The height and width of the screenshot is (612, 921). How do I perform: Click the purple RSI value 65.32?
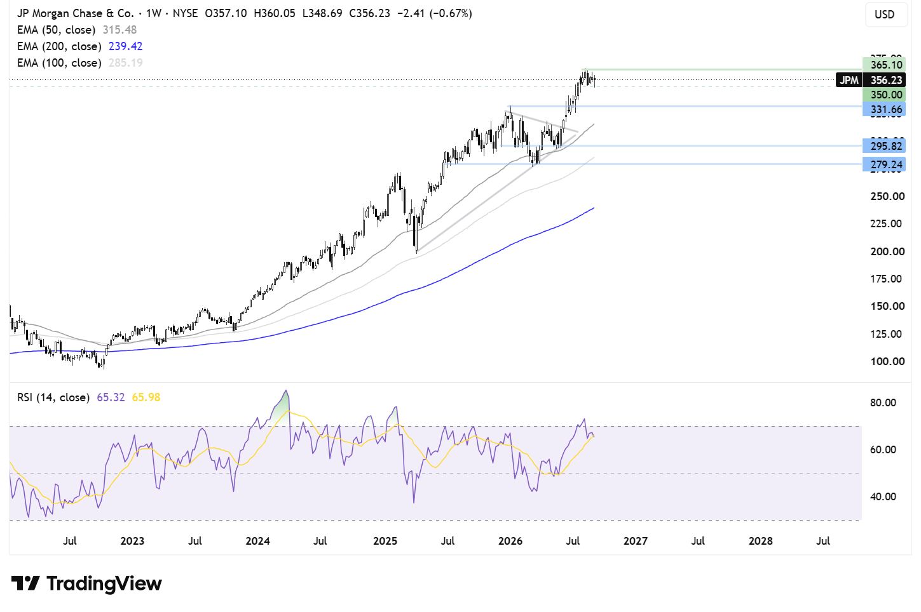111,397
